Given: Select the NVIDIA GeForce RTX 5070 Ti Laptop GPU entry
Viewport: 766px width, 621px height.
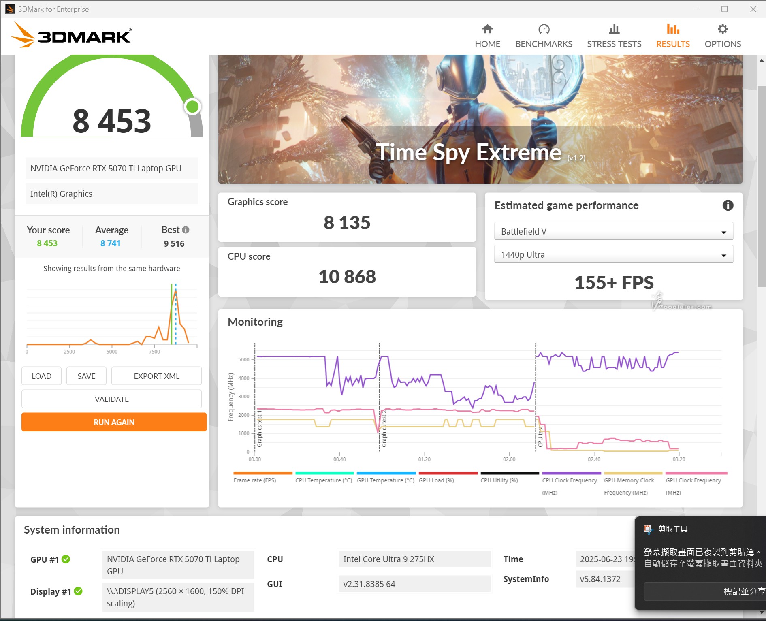Looking at the screenshot, I should click(x=112, y=168).
